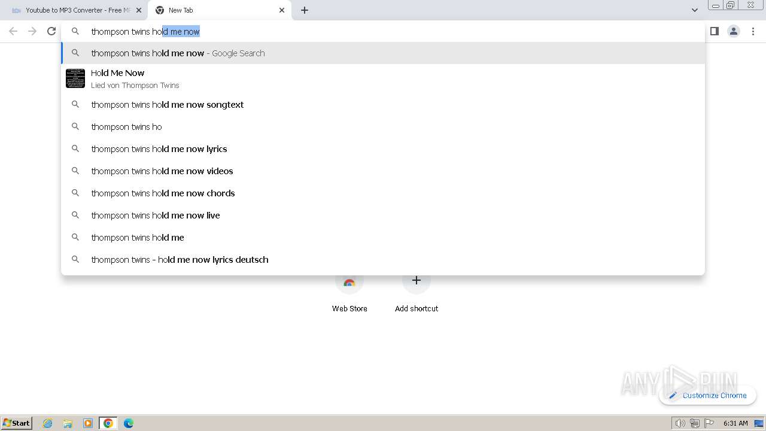Select 'thompson twins hold me now - Google Search' suggestion
The image size is (766, 431).
383,53
